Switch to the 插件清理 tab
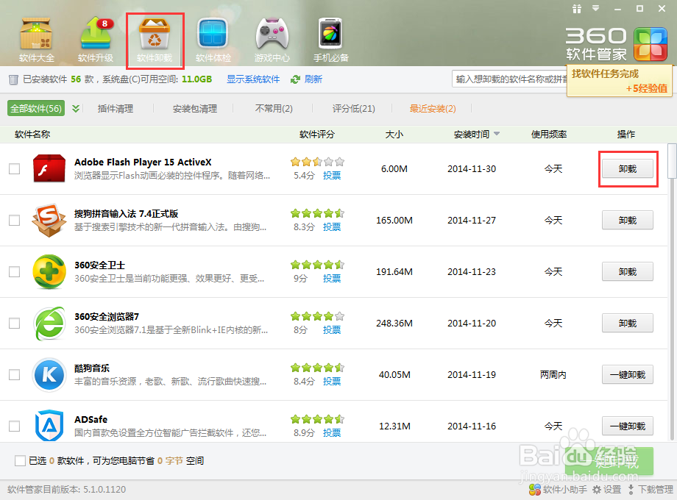The image size is (677, 500). pyautogui.click(x=116, y=108)
